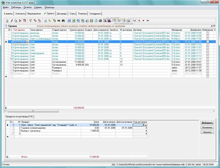Toggle Избранное checkbox for deal ID 13
The image size is (220, 168).
(x=207, y=68)
